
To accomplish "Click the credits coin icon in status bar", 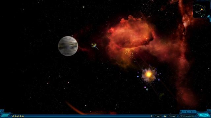I will click(165, 116).
